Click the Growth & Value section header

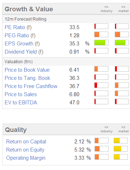point(29,9)
